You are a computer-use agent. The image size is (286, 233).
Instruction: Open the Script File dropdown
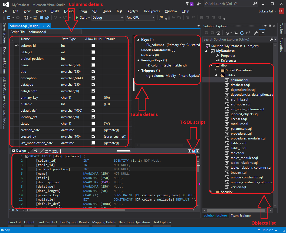[x=80, y=32]
